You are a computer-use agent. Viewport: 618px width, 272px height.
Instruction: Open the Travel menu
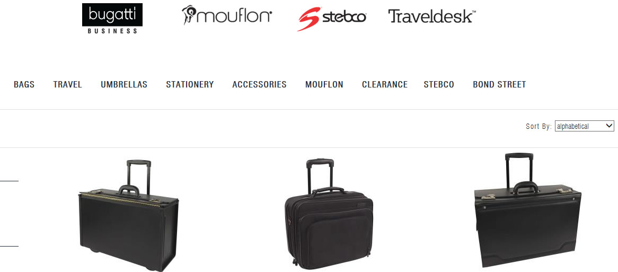tap(67, 84)
